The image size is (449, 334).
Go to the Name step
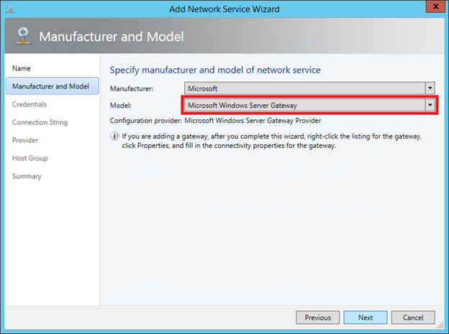tap(22, 68)
